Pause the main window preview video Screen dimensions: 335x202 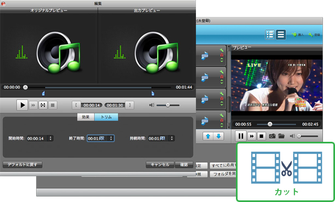point(241,136)
